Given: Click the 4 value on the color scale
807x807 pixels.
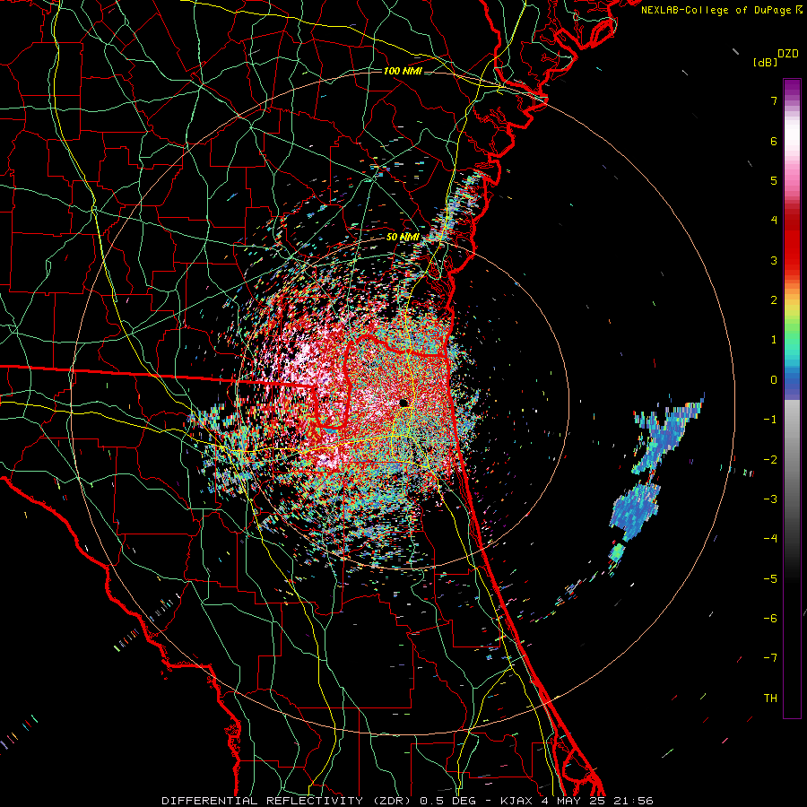Looking at the screenshot, I should click(774, 221).
